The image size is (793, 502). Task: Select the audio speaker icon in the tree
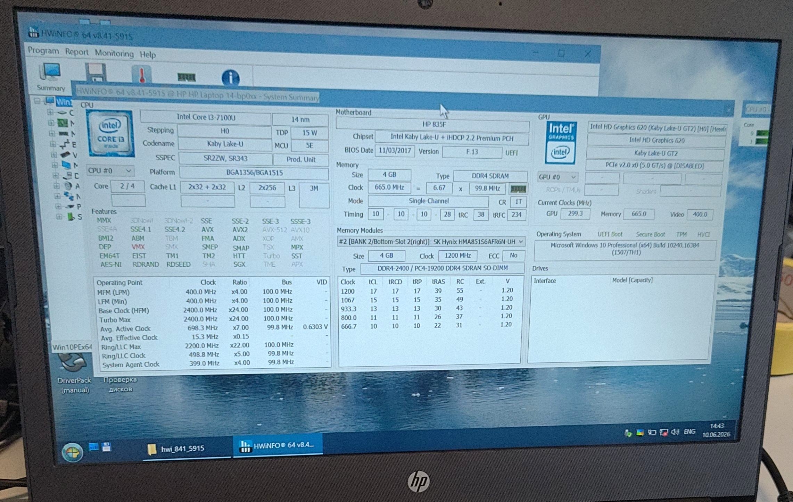point(68,186)
